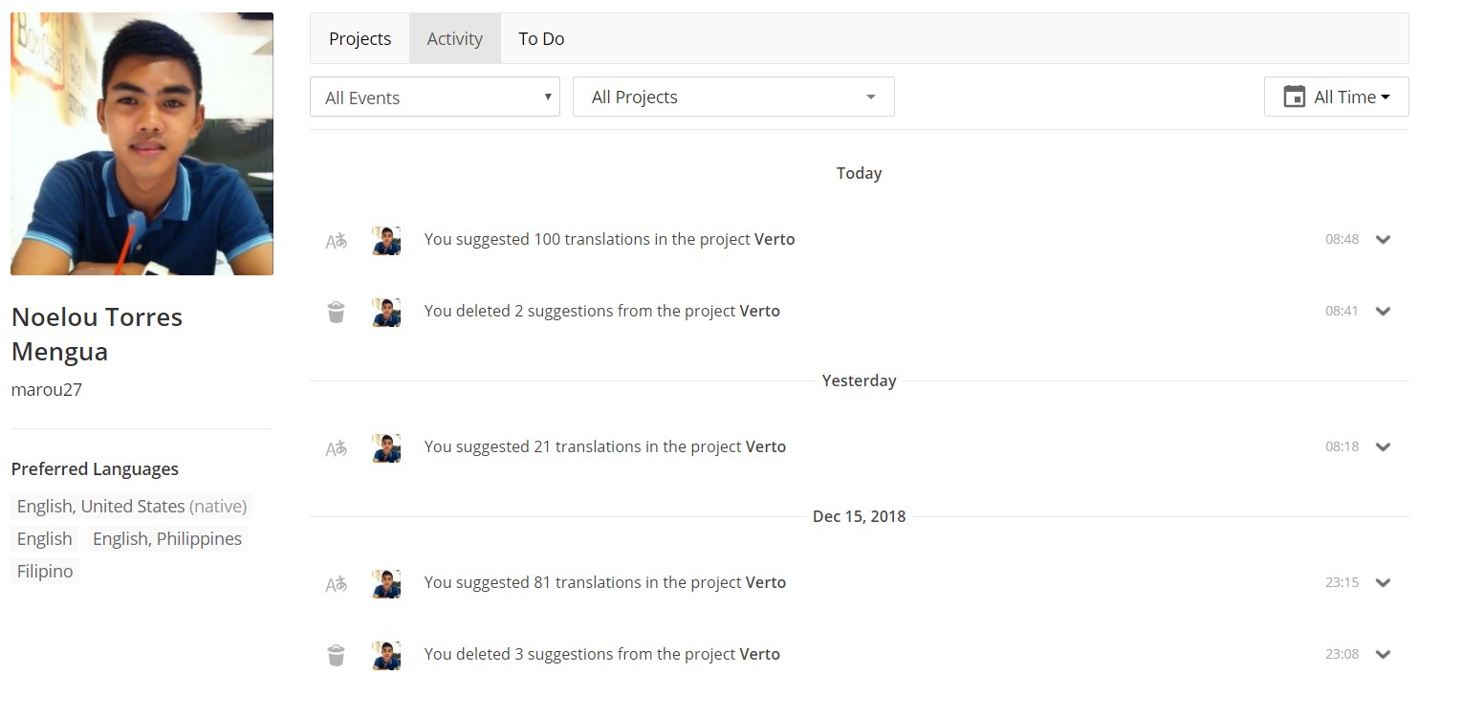The height and width of the screenshot is (717, 1461).
Task: Expand the 23:15 activity entry chevron
Action: click(x=1383, y=583)
